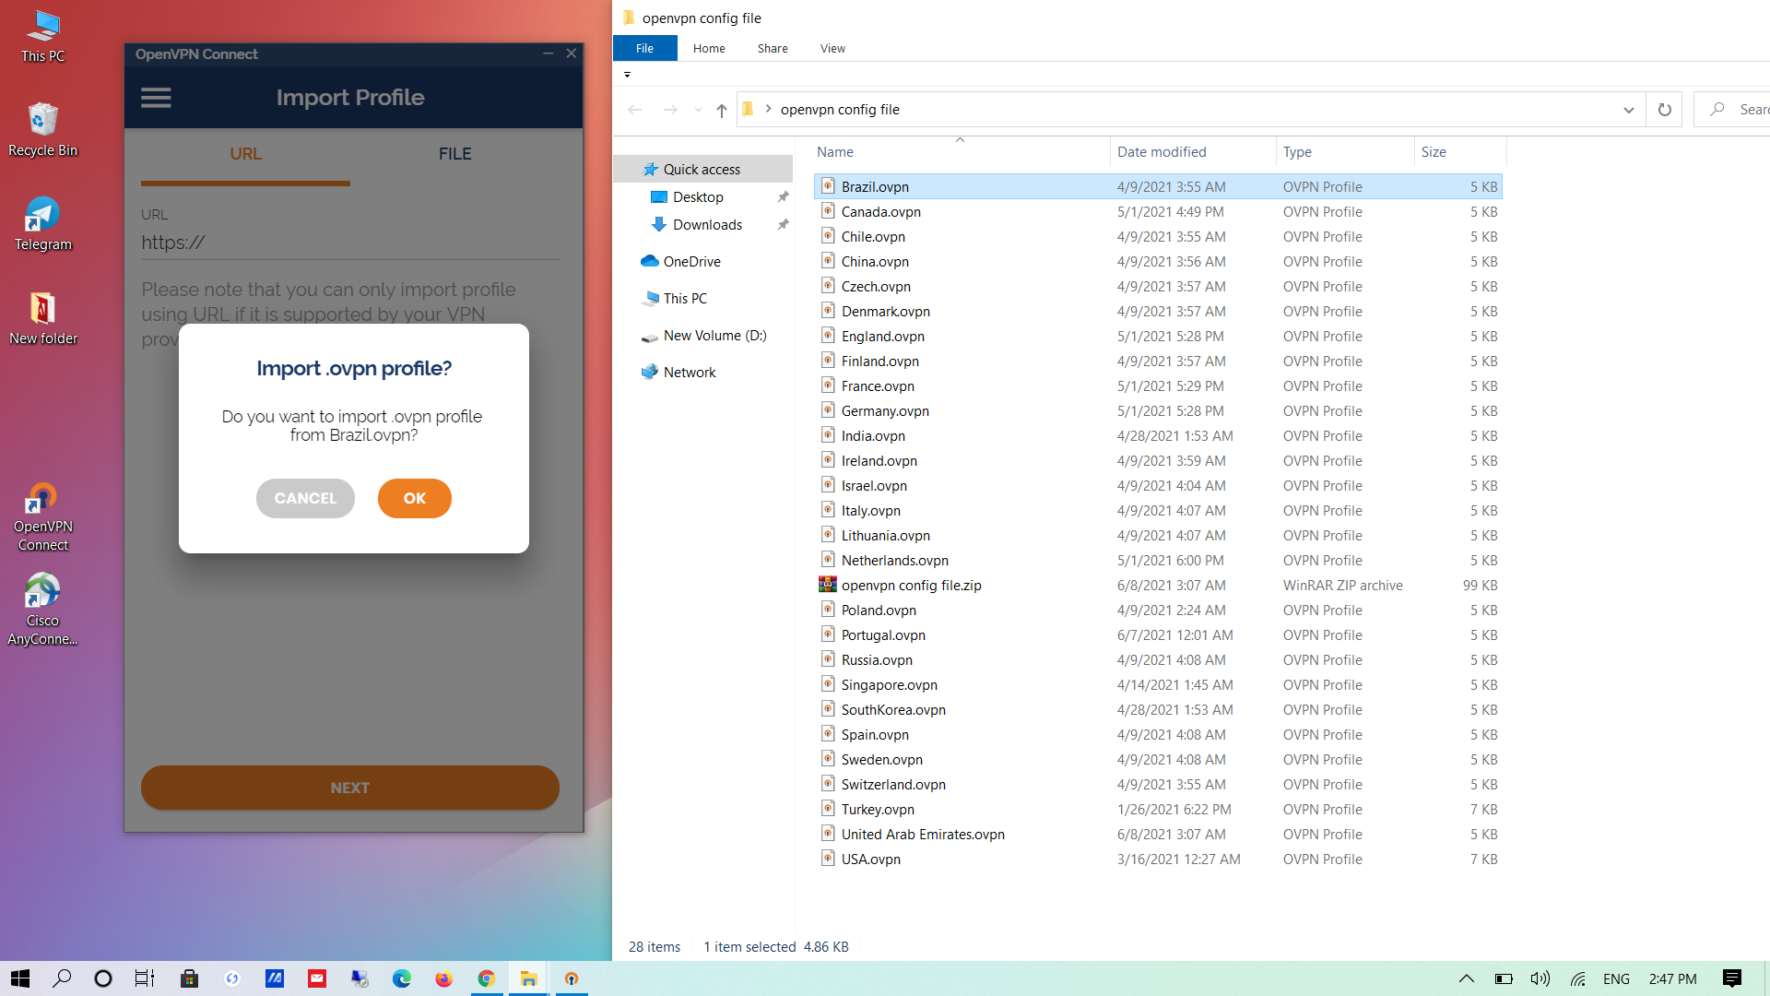
Task: Sort files by Date modified column
Action: [x=1193, y=152]
